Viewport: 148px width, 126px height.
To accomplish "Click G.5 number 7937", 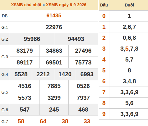I will pos(83,98).
